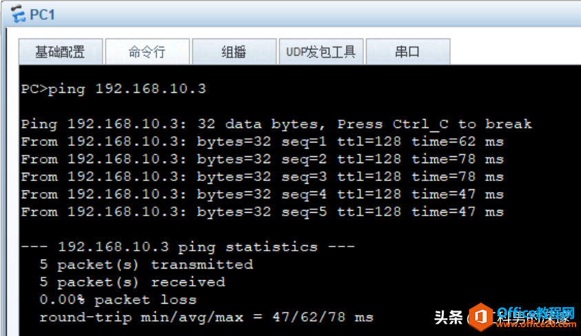This screenshot has height=336, width=581.
Task: Go to the UDP发包工具 tab
Action: click(x=321, y=52)
